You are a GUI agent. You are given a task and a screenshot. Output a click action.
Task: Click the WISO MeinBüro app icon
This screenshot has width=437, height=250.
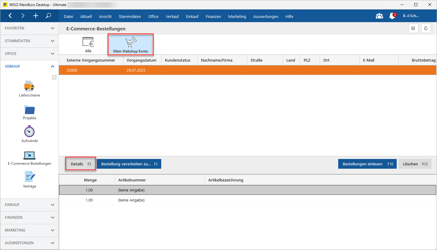click(x=5, y=5)
